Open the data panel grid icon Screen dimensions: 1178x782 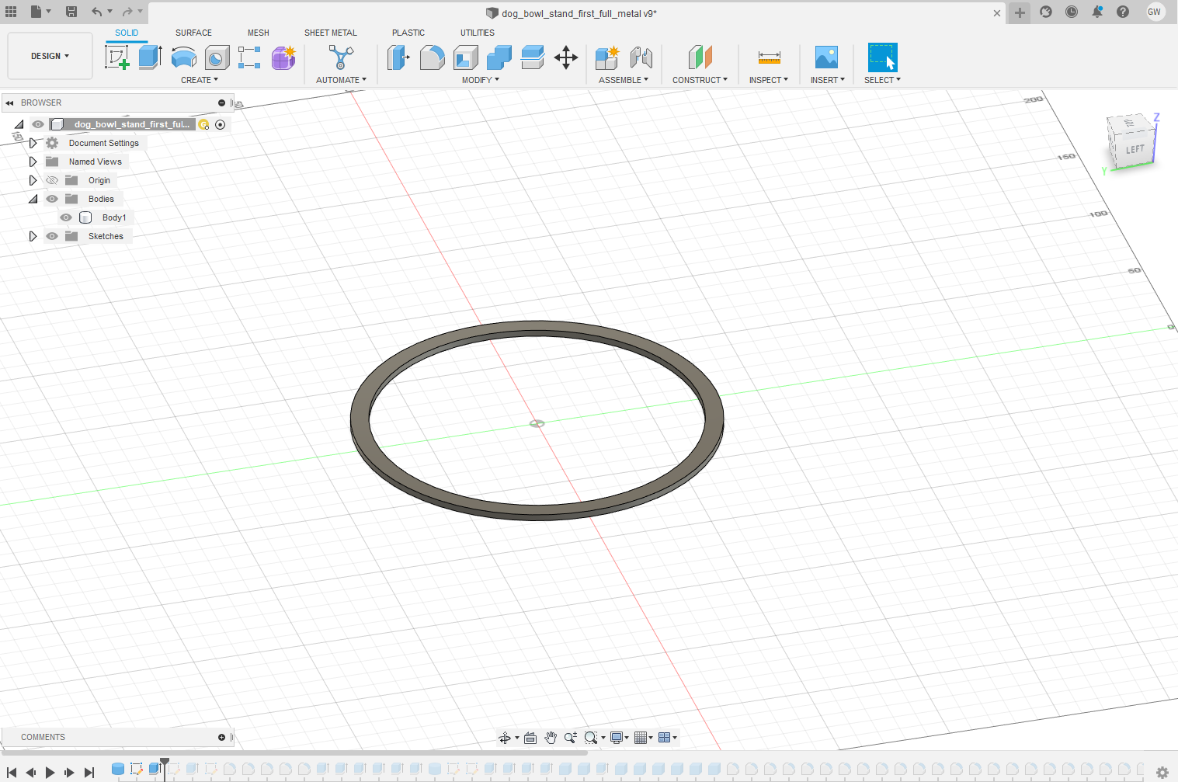tap(11, 12)
